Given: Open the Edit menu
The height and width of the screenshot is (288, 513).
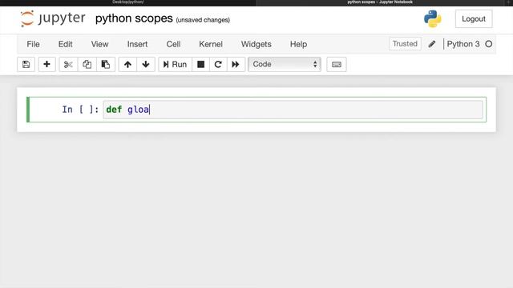Looking at the screenshot, I should coord(65,44).
